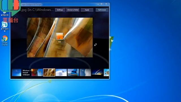
Task: Choose the white building thumbnail
Action: (x=61, y=73)
